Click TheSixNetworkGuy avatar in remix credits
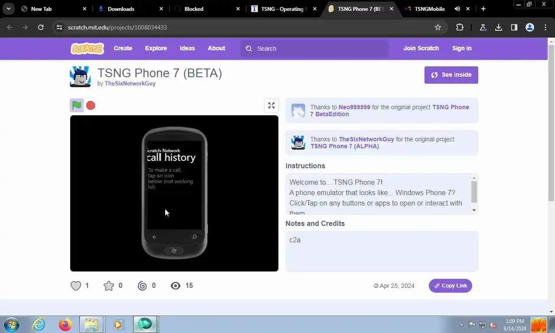Image resolution: width=555 pixels, height=333 pixels. 298,143
